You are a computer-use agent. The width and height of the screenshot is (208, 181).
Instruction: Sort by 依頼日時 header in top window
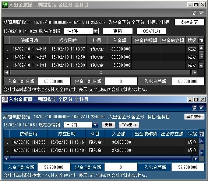coord(29,41)
